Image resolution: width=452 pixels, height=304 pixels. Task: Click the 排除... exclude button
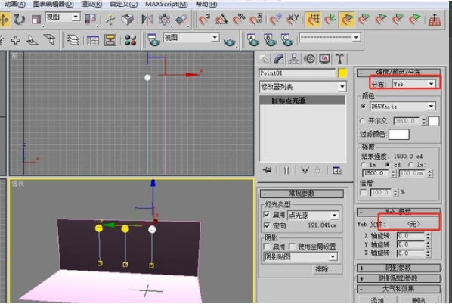coord(327,269)
